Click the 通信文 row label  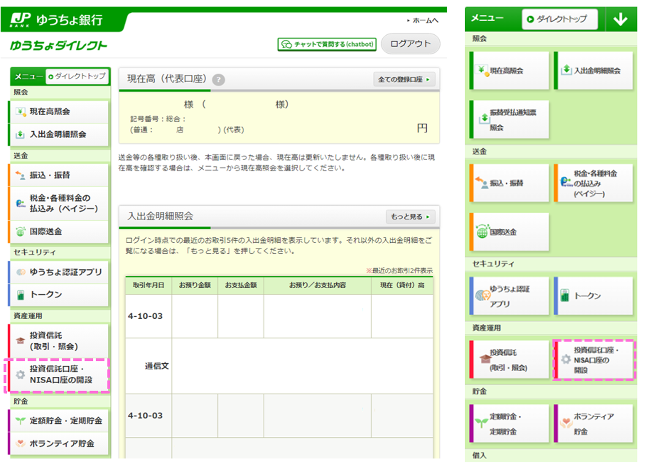tap(156, 366)
